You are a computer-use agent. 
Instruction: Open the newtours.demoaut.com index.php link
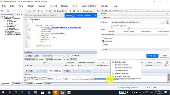click(63, 27)
